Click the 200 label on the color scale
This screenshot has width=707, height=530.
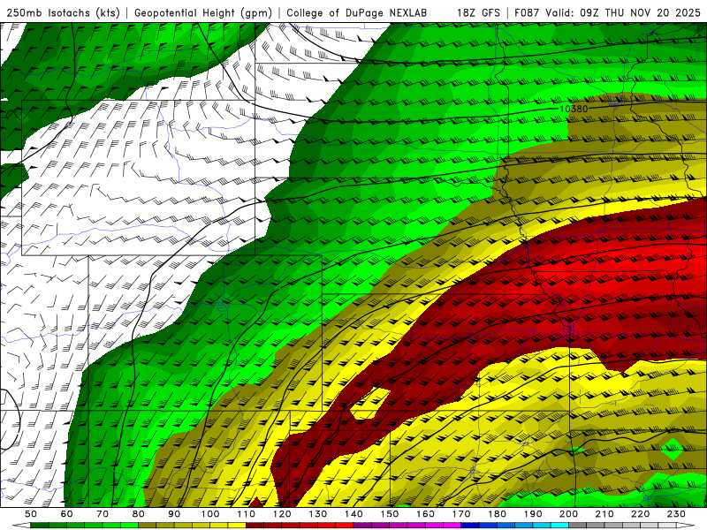[569, 514]
